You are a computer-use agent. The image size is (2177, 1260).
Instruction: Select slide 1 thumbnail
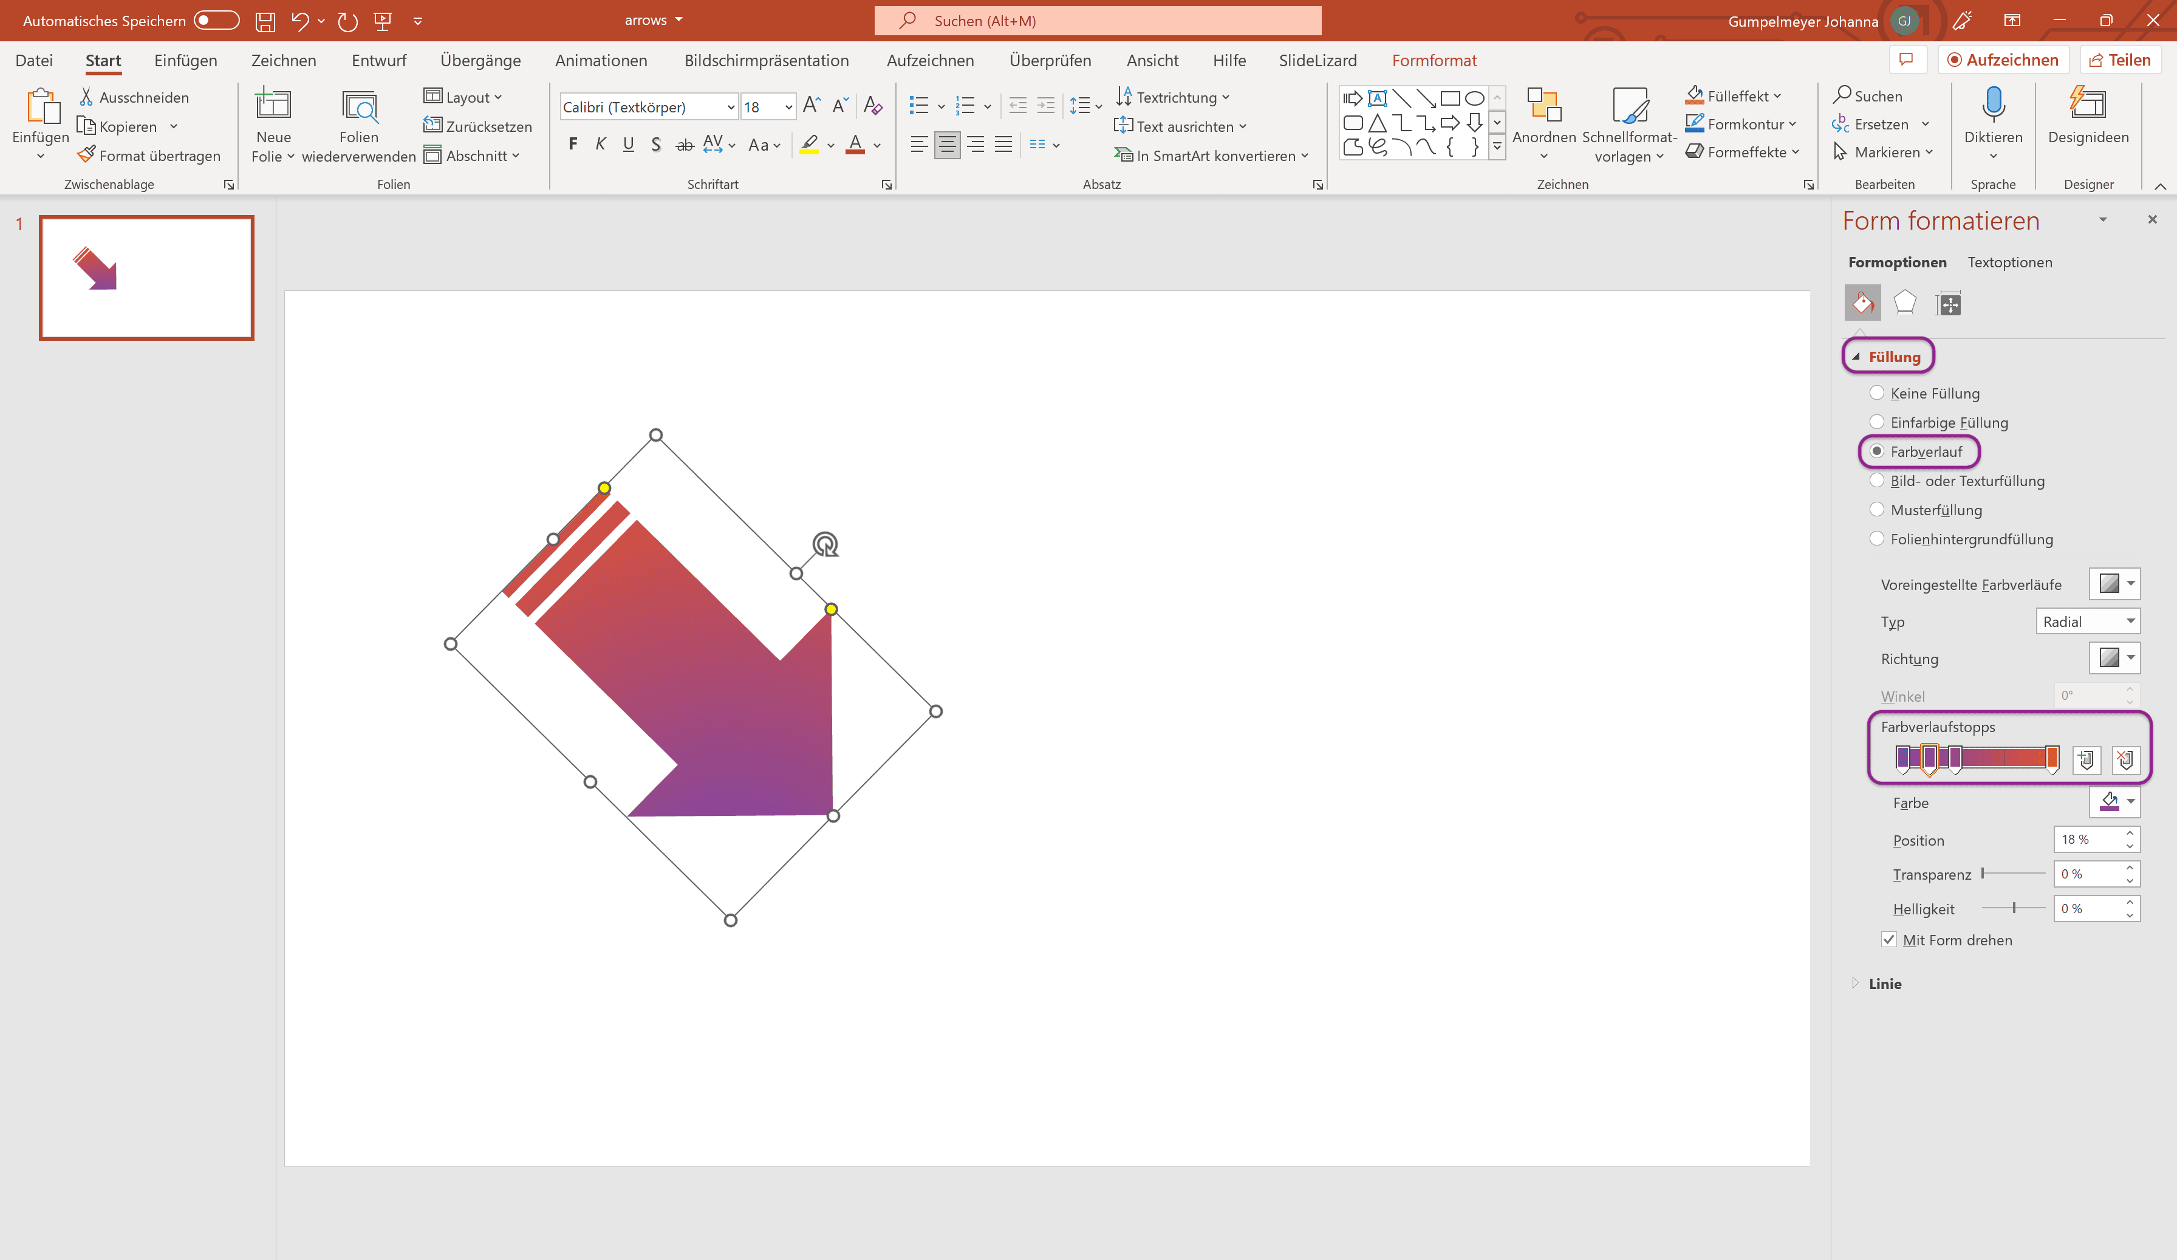pos(146,278)
